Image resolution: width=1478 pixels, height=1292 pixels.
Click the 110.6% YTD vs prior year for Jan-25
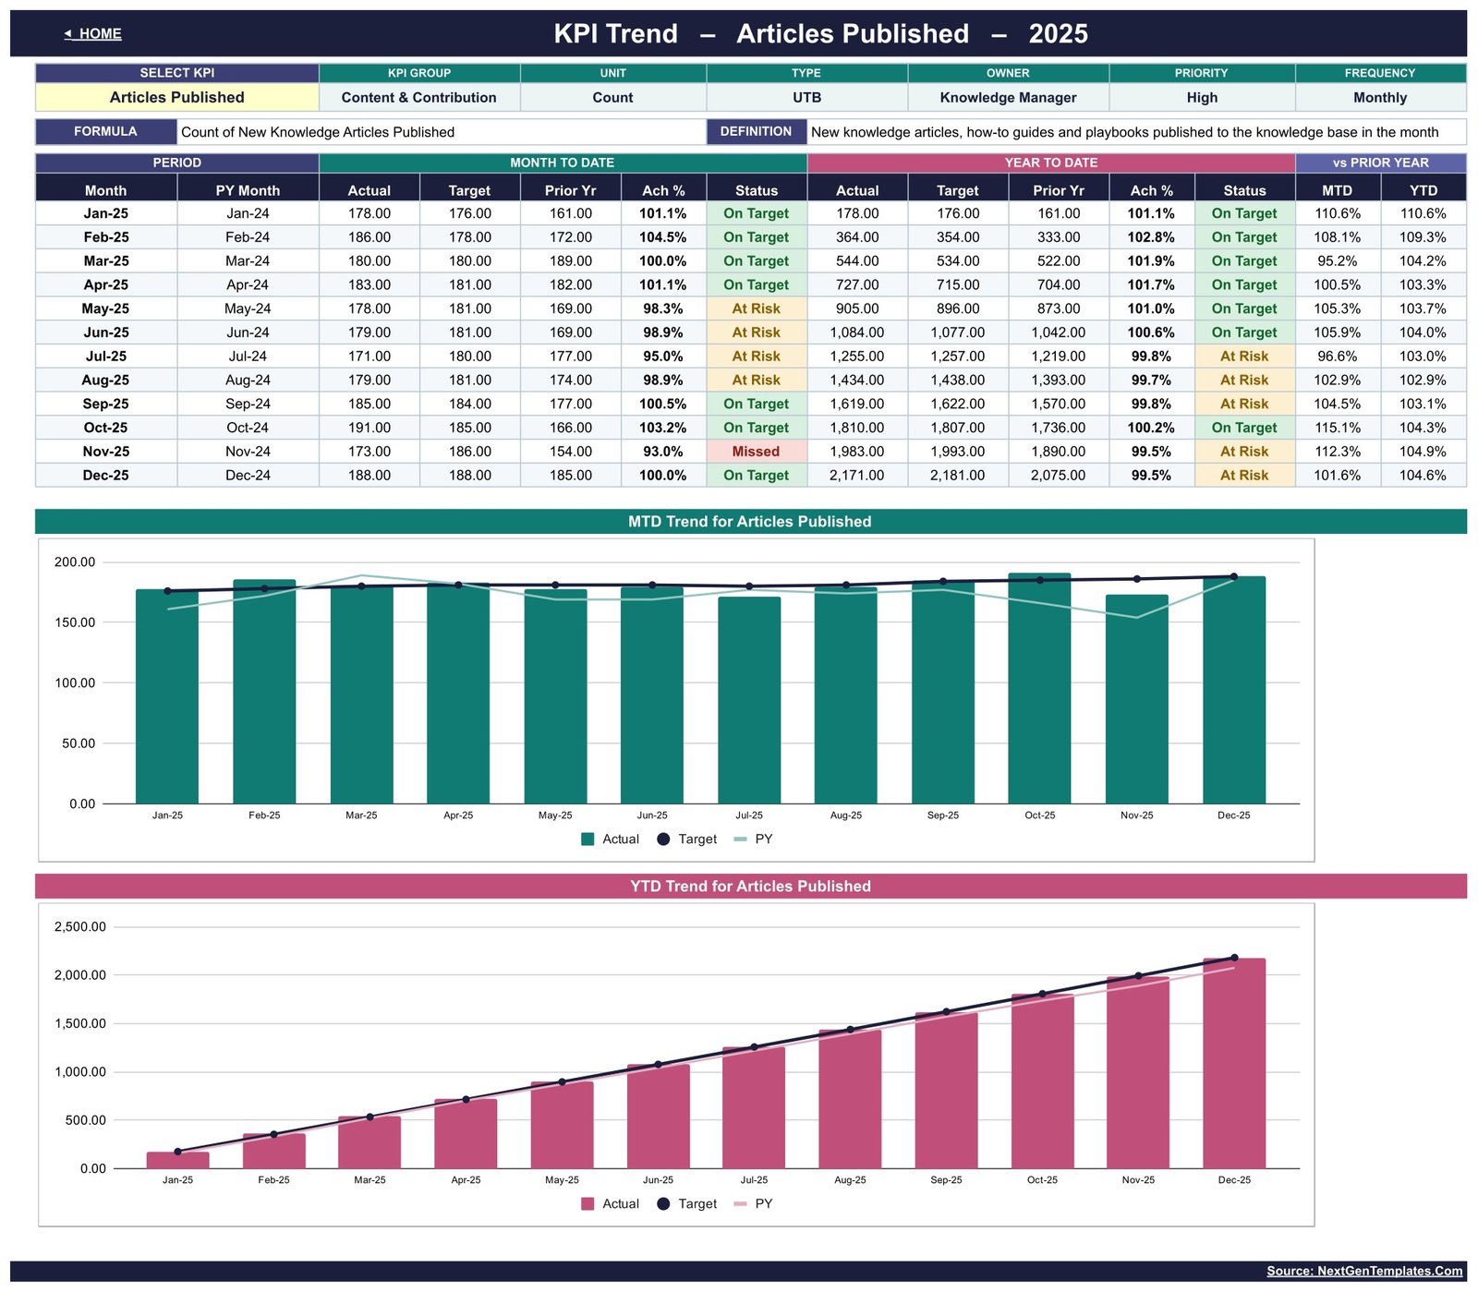point(1423,213)
